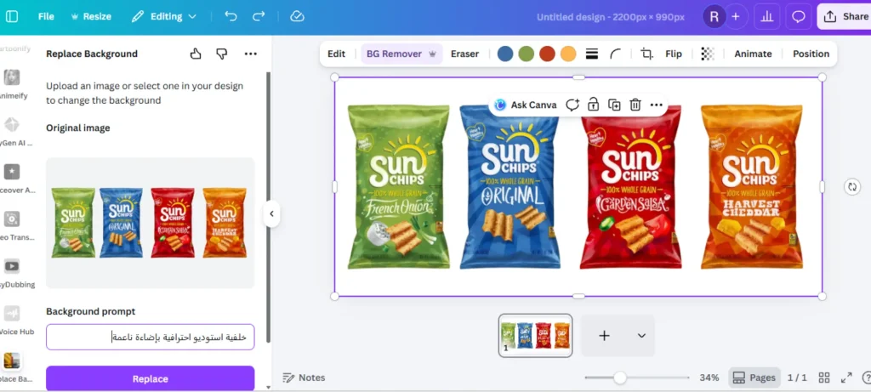Click the cloud save status icon
This screenshot has height=392, width=871.
point(297,16)
